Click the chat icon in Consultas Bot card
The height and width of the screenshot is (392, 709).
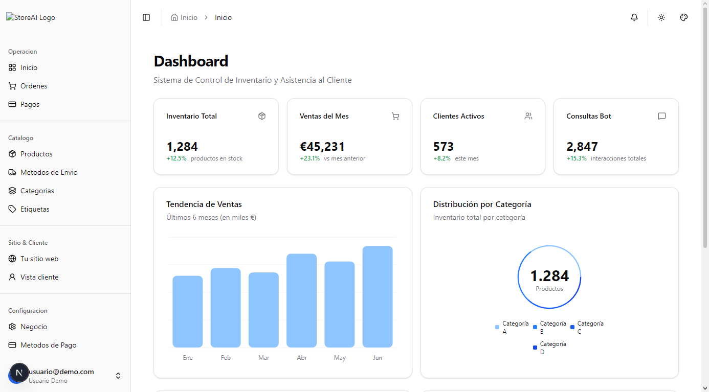click(662, 116)
